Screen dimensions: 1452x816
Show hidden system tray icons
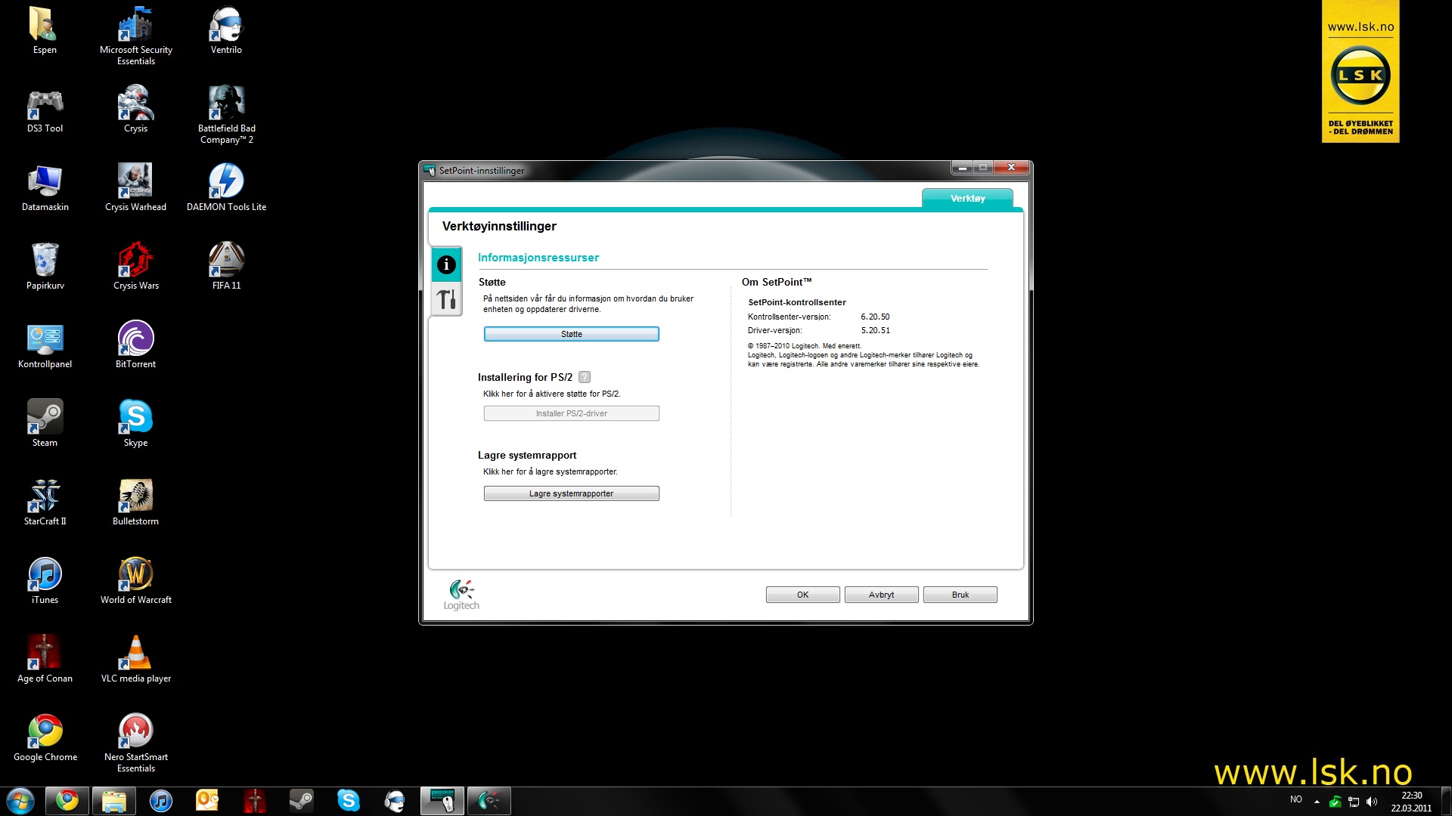[x=1317, y=801]
